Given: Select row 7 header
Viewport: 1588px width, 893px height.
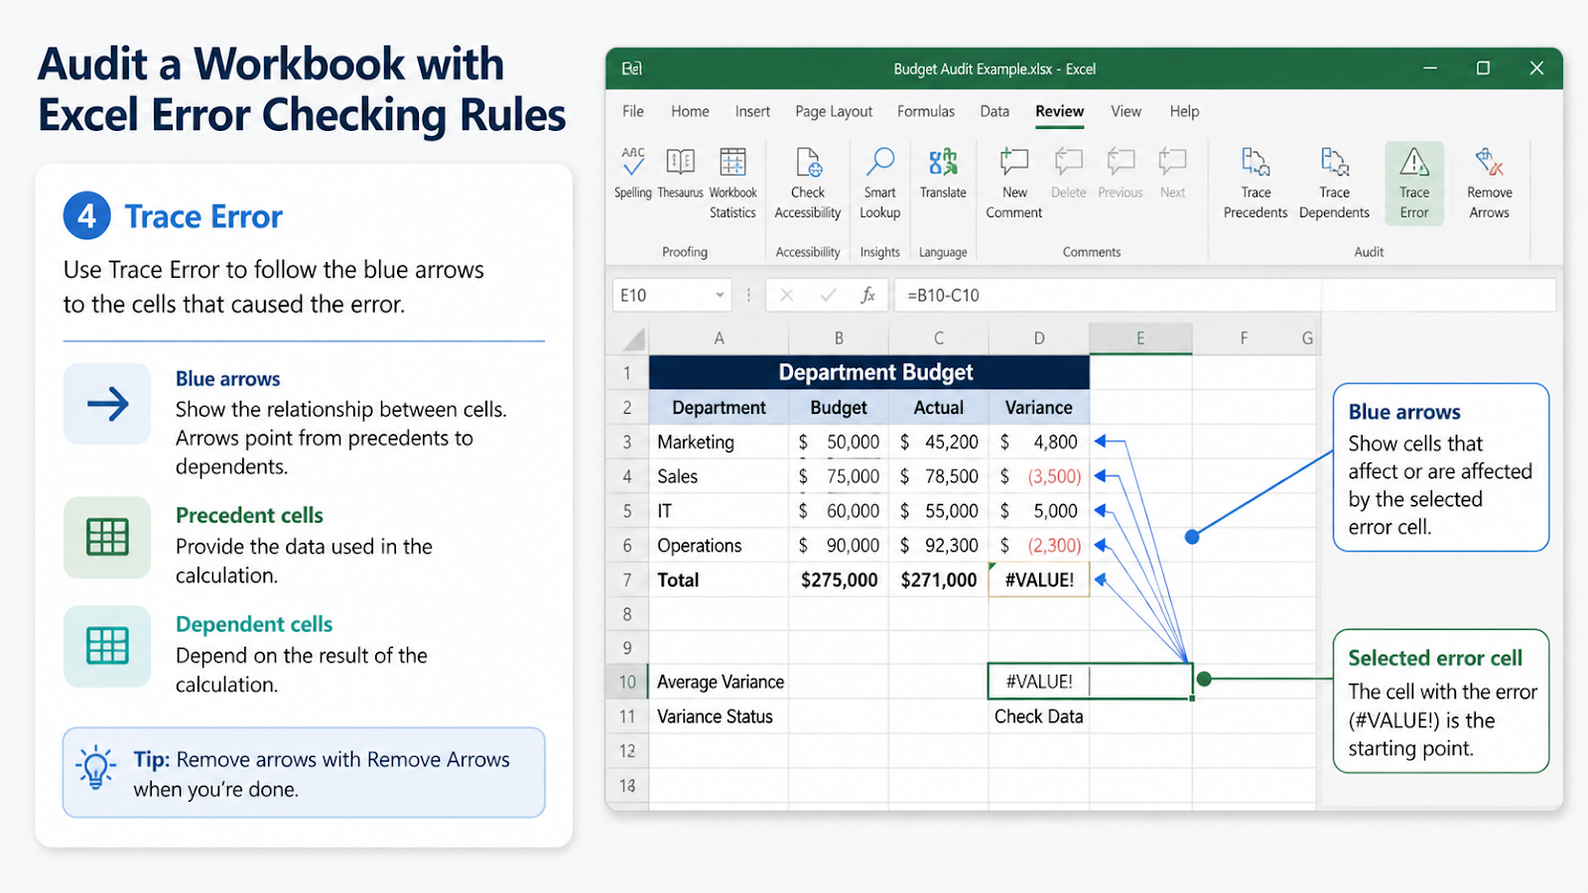Looking at the screenshot, I should coord(627,579).
